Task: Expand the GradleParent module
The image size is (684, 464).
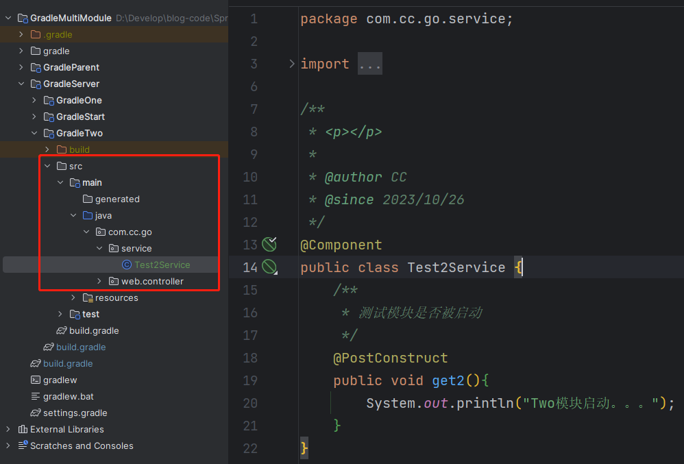Action: [x=21, y=67]
